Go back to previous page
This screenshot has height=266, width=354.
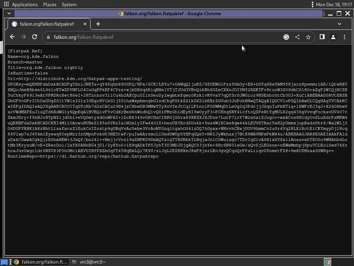click(12, 37)
